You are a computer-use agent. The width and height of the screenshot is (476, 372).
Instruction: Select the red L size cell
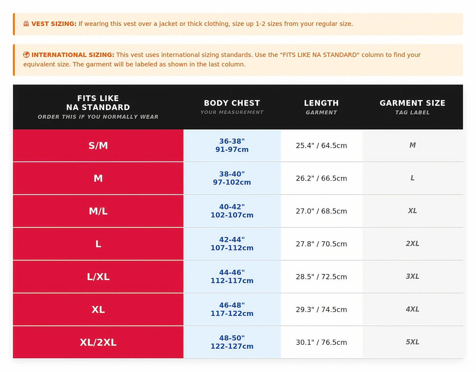click(98, 244)
